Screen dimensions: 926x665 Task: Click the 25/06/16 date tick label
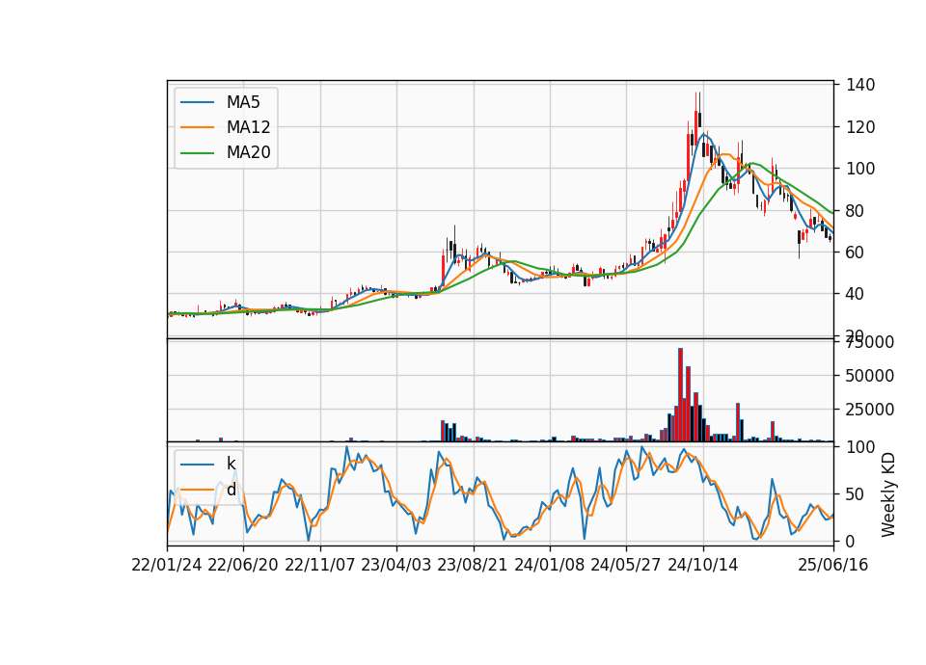833,566
